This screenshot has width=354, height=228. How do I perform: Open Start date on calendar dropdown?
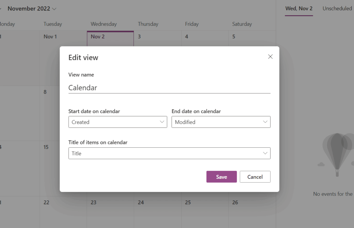(118, 122)
